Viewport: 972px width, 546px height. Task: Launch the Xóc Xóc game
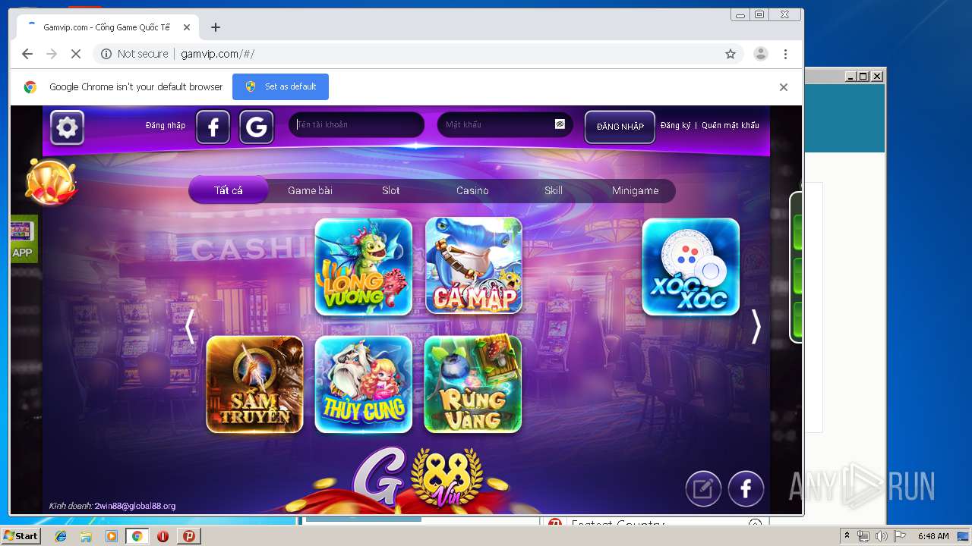pyautogui.click(x=691, y=267)
